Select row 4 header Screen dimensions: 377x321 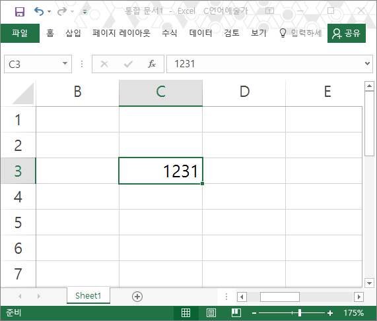[x=18, y=196]
